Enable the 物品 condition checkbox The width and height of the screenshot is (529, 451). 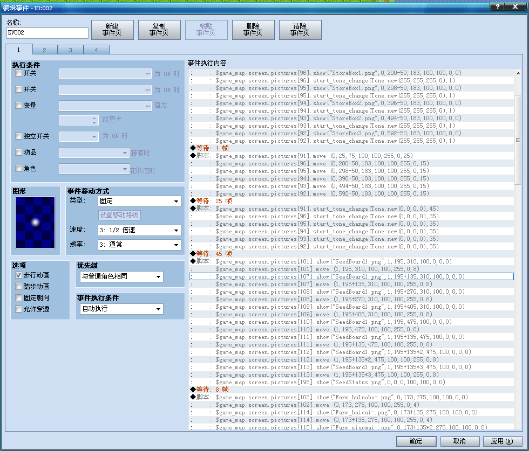[x=19, y=152]
